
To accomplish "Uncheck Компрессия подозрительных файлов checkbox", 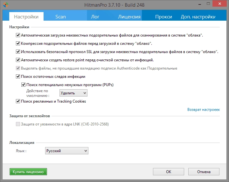I will tap(18, 44).
